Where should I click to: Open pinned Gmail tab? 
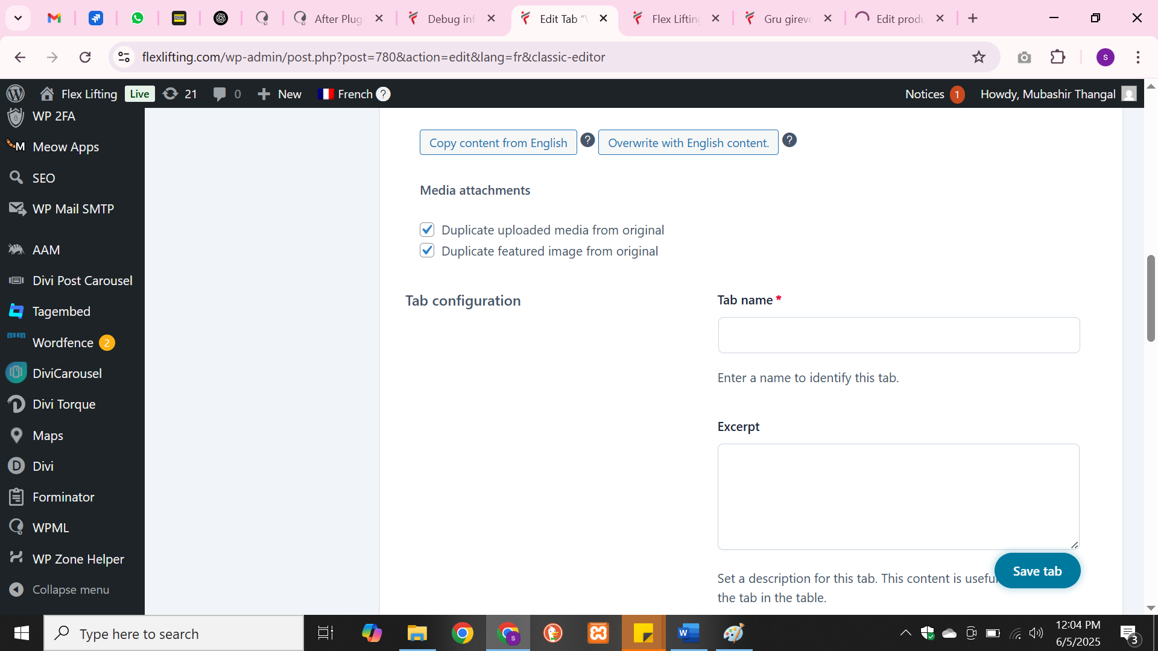pyautogui.click(x=54, y=18)
